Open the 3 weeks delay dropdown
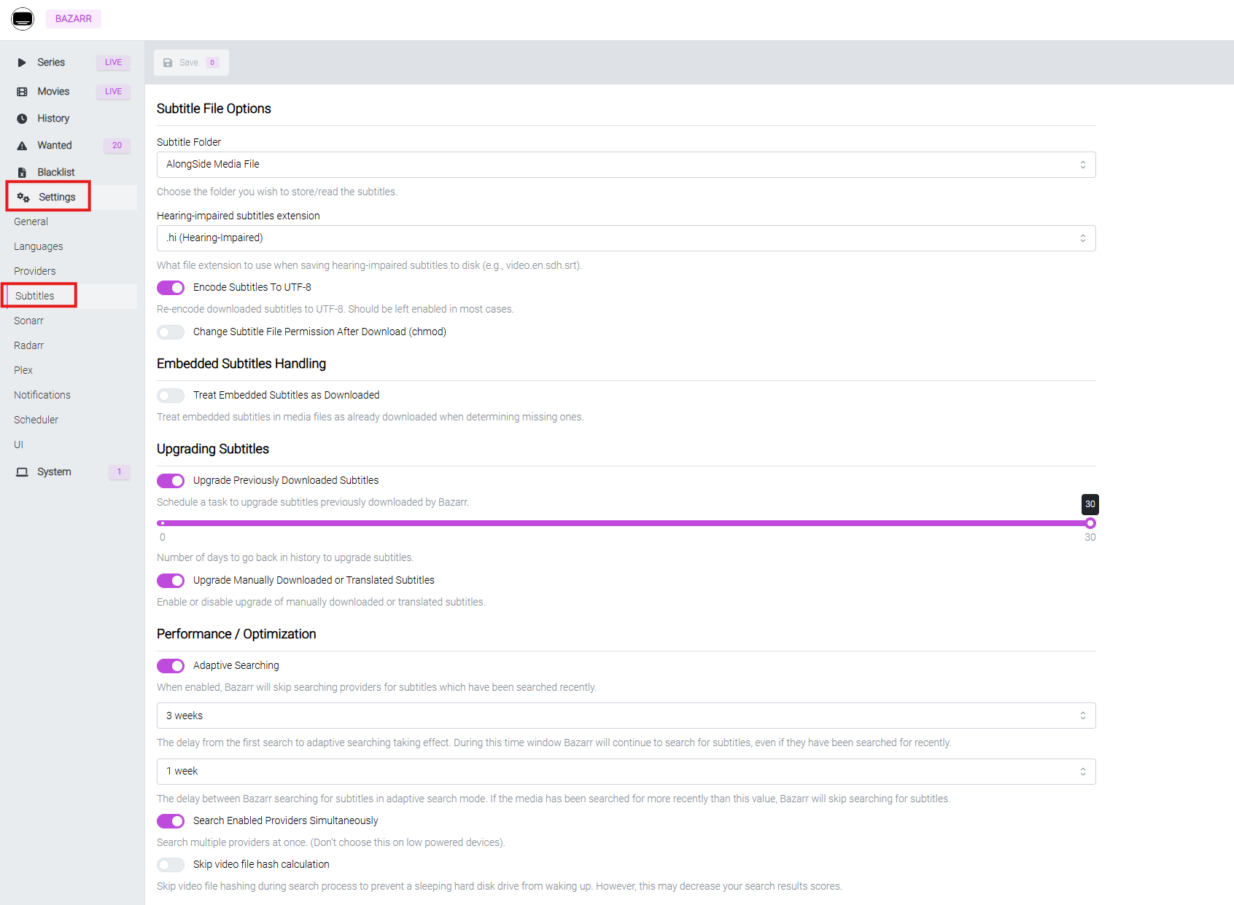Screen dimensions: 1234x905 coord(626,716)
